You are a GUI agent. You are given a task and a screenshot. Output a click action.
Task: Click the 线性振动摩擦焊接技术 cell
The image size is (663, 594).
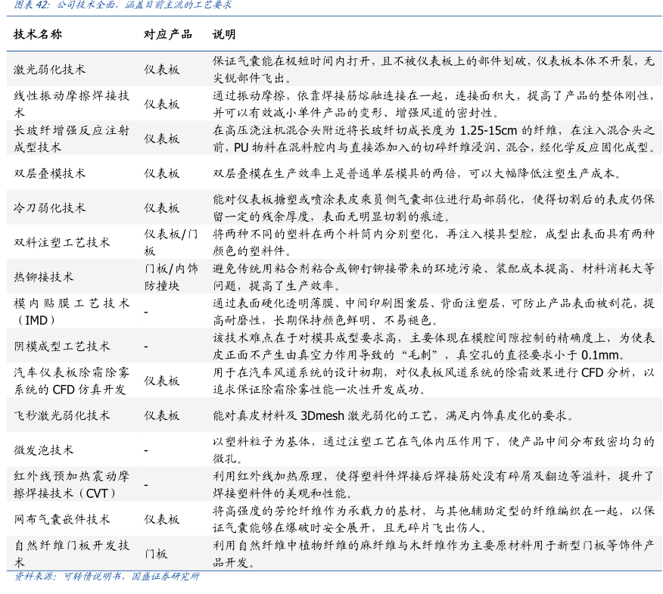72,104
